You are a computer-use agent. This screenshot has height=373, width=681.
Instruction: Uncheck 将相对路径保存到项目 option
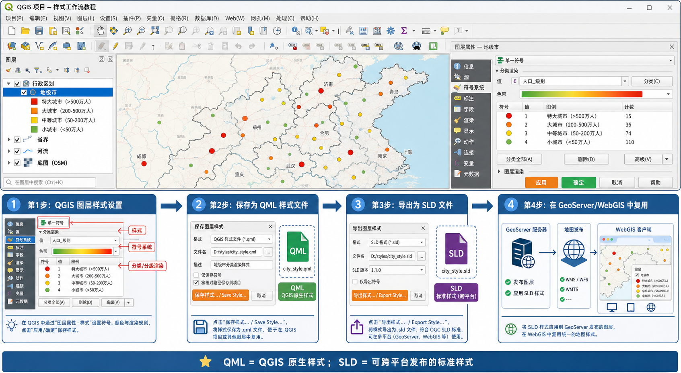(x=196, y=283)
